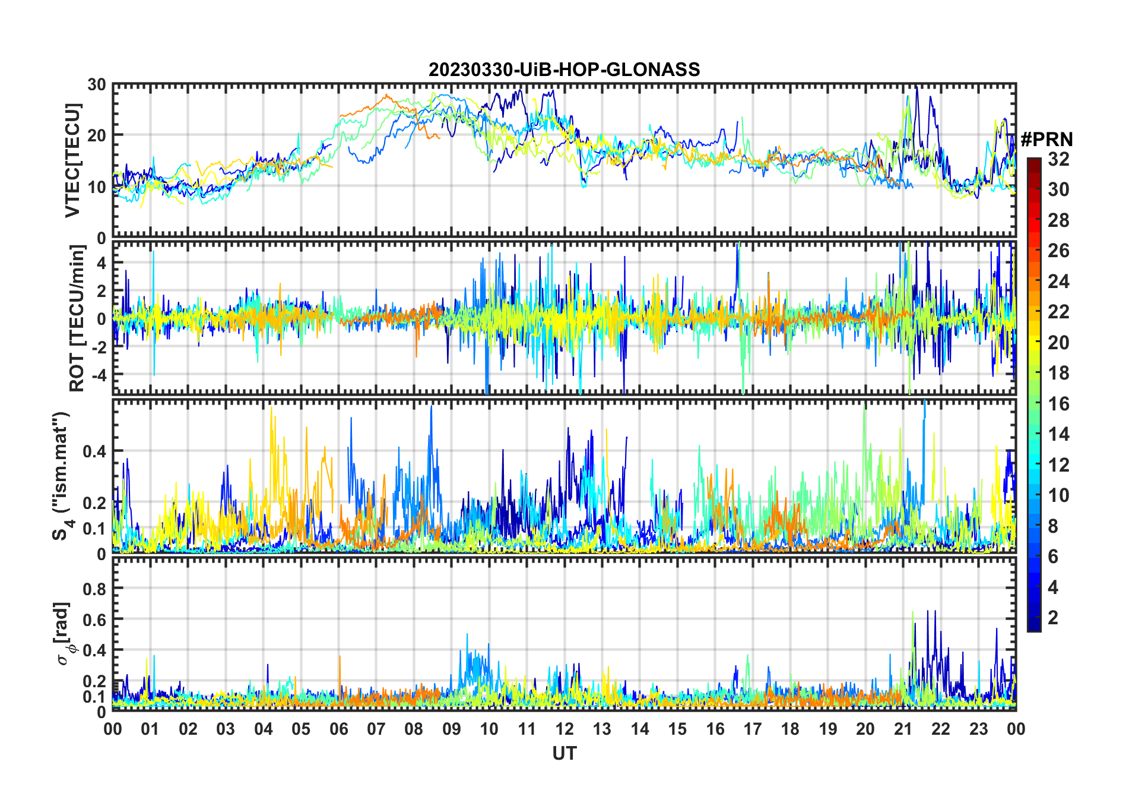Click x-axis tick label 18
Screen dimensions: 1129x790
coord(790,729)
